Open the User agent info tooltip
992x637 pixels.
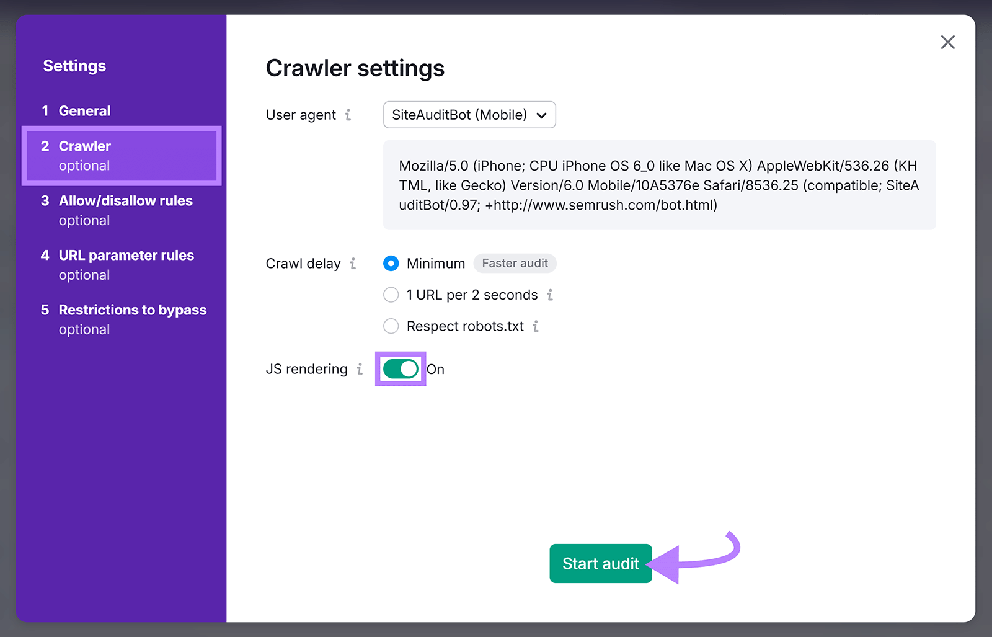click(x=349, y=115)
